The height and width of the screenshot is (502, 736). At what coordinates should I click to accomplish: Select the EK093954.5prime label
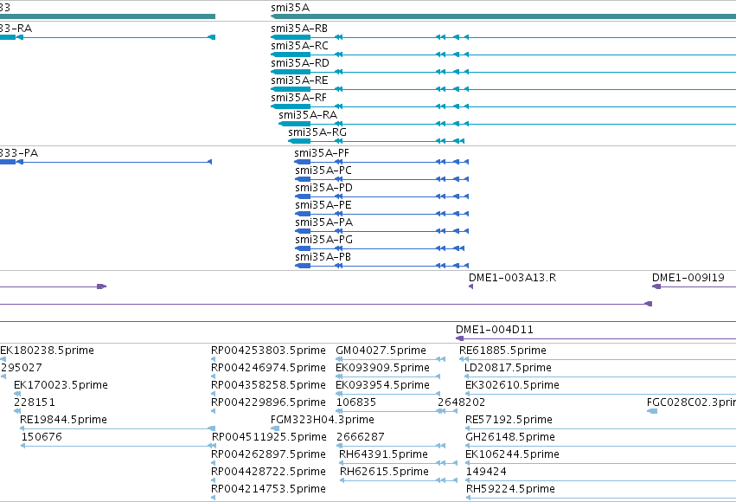coord(383,385)
